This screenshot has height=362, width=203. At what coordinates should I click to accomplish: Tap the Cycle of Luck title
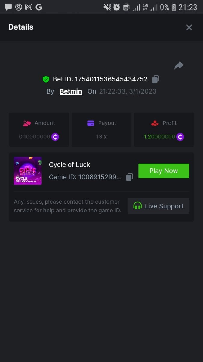(69, 165)
